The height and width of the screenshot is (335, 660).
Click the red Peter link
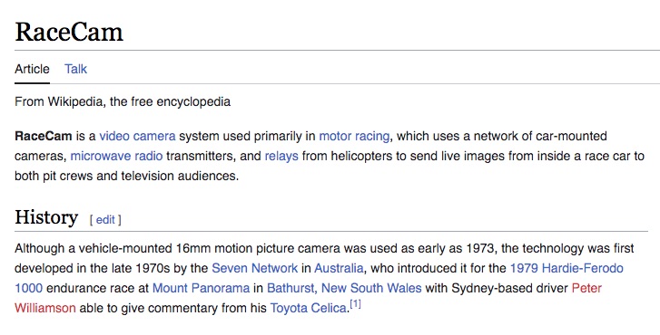[x=586, y=288]
